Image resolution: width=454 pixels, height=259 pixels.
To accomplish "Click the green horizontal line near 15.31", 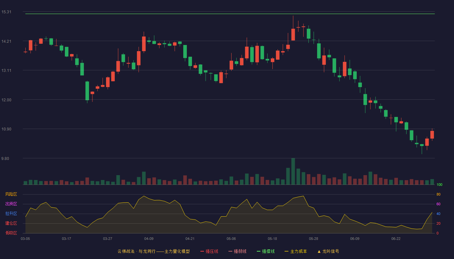I will (x=230, y=14).
